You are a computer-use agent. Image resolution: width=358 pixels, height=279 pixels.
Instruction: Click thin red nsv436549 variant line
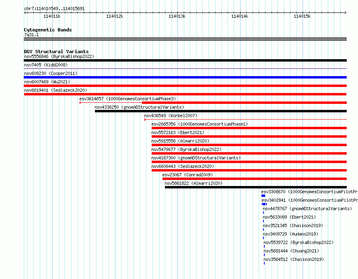[246, 120]
